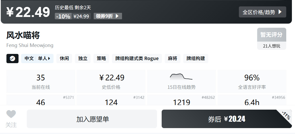Select the 独立 tag
Image resolution: width=295 pixels, height=134 pixels.
pos(83,59)
